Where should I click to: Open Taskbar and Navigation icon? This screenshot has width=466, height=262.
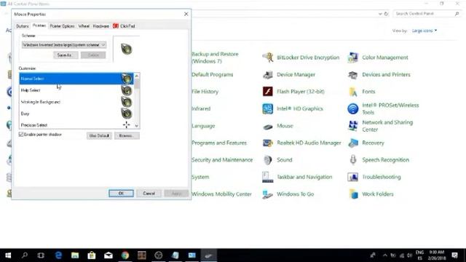[x=268, y=177]
